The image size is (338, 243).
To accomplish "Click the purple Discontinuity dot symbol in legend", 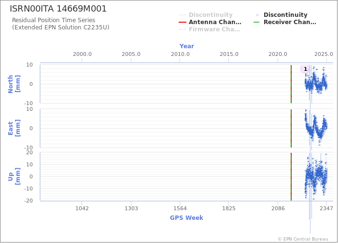I will (x=257, y=15).
